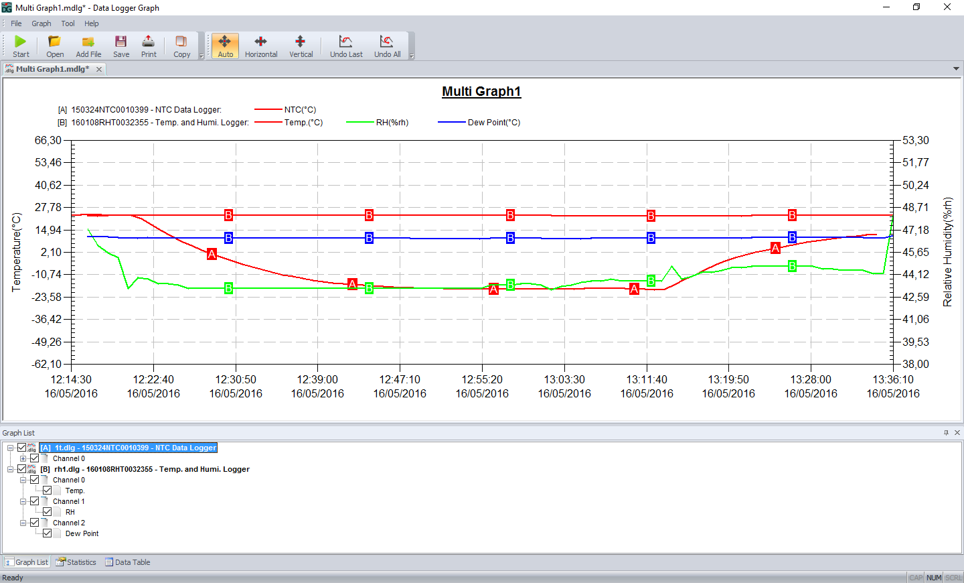The height and width of the screenshot is (583, 964).
Task: Toggle the RH channel checkbox
Action: click(x=48, y=512)
